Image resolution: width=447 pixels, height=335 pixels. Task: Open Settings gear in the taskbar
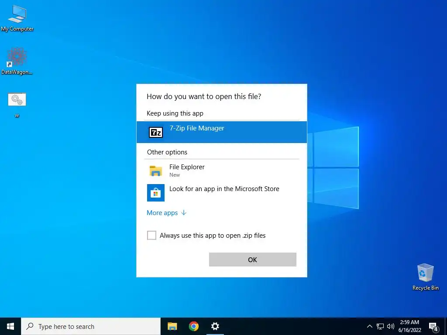pyautogui.click(x=215, y=326)
